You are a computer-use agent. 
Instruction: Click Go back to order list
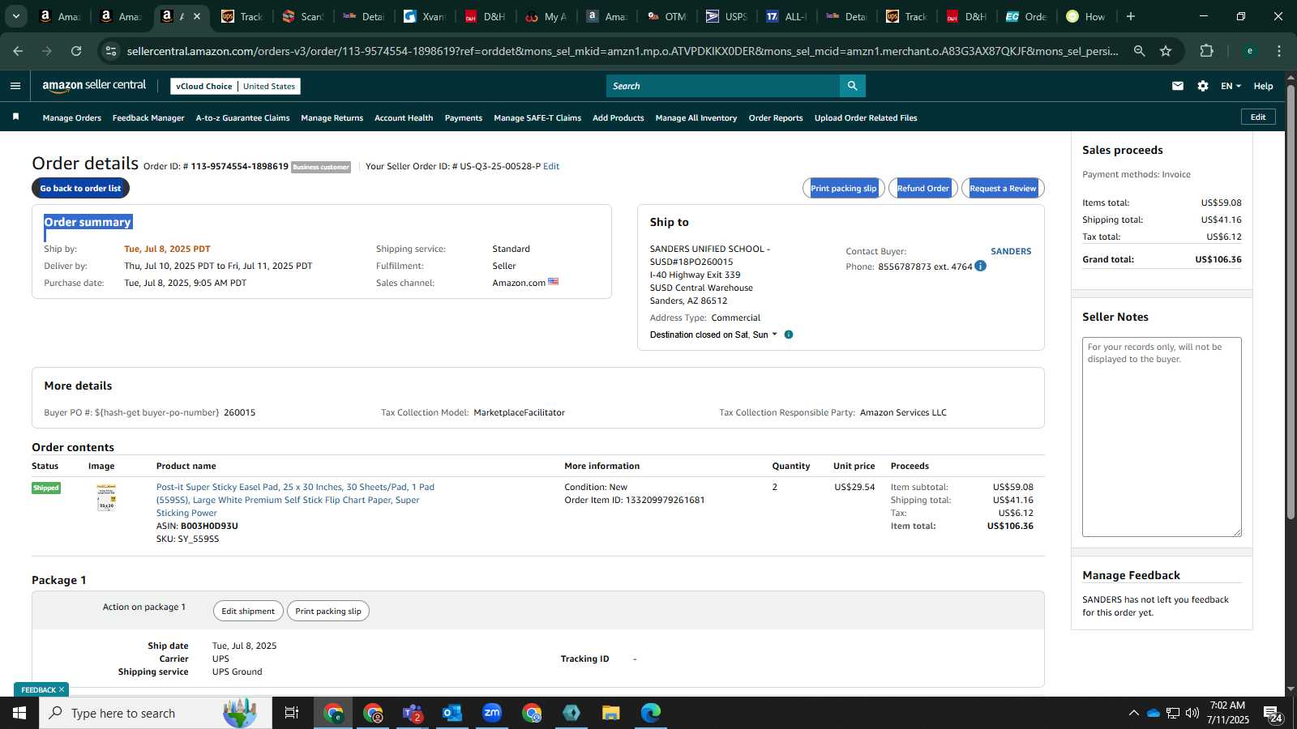pos(80,188)
